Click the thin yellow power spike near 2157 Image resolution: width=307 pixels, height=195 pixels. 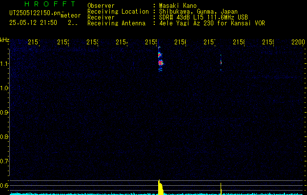(221, 189)
